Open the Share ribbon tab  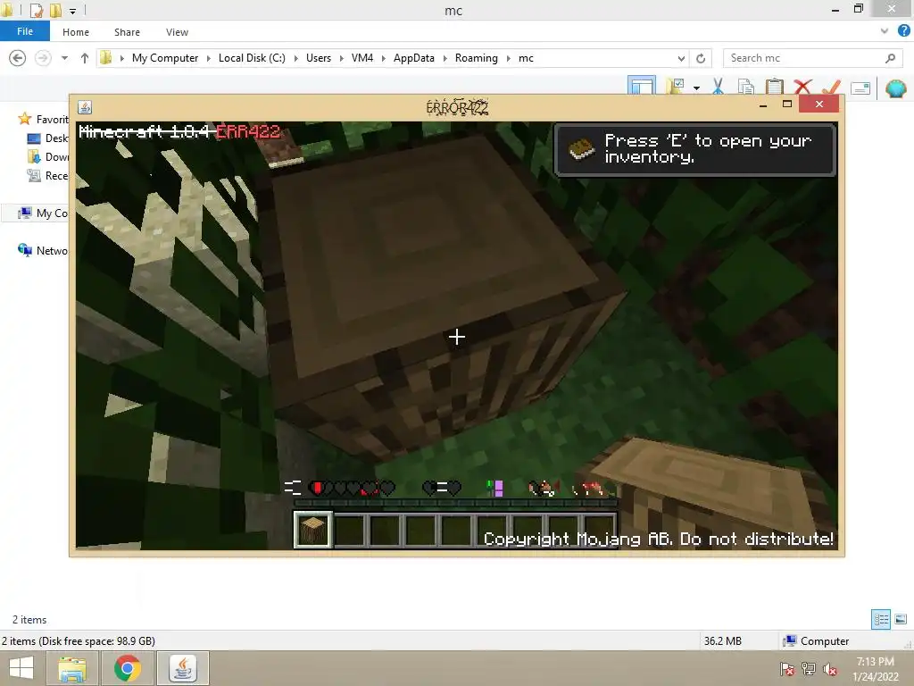pos(127,32)
